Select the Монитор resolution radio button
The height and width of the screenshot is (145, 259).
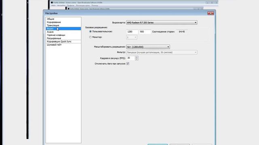pyautogui.click(x=90, y=37)
